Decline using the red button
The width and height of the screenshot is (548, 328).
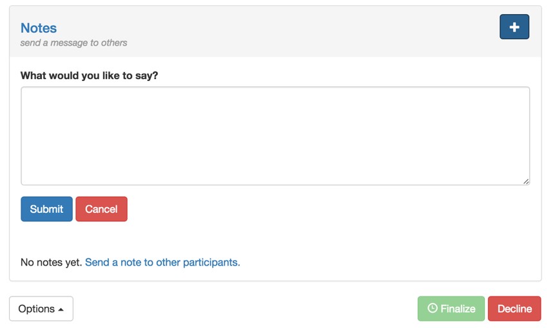(514, 309)
